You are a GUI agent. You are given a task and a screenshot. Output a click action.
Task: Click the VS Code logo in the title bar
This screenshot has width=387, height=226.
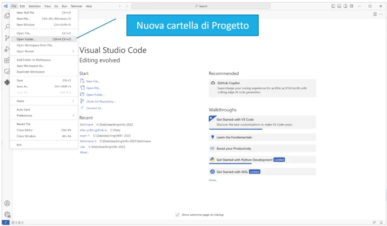6,6
